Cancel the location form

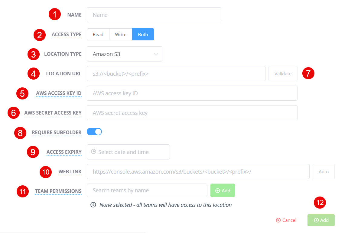[286, 220]
